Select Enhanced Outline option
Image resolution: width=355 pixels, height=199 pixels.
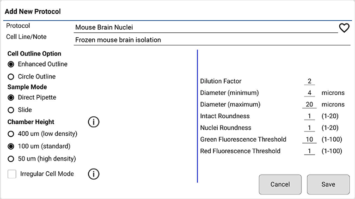pos(11,64)
